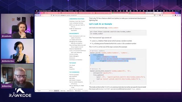Select the @dbentley webcam thumbnail
This screenshot has width=182, height=102.
[x=17, y=76]
